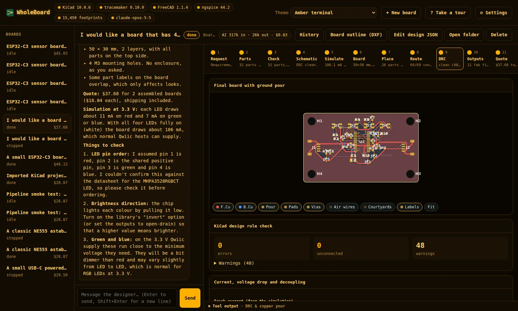Toggle the Pour layer chip

(268, 207)
